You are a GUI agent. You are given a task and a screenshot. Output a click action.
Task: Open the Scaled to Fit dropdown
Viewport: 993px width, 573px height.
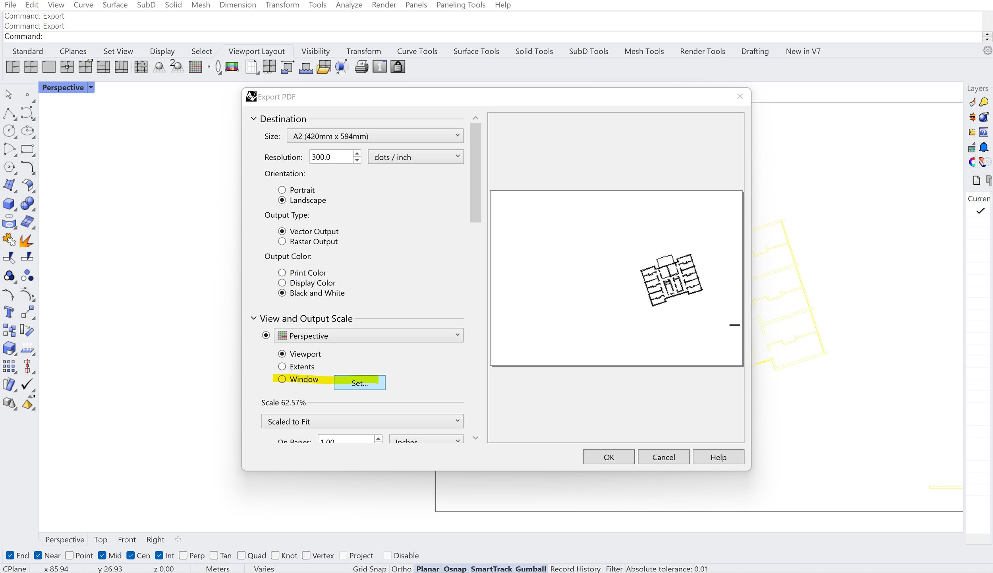click(x=363, y=421)
